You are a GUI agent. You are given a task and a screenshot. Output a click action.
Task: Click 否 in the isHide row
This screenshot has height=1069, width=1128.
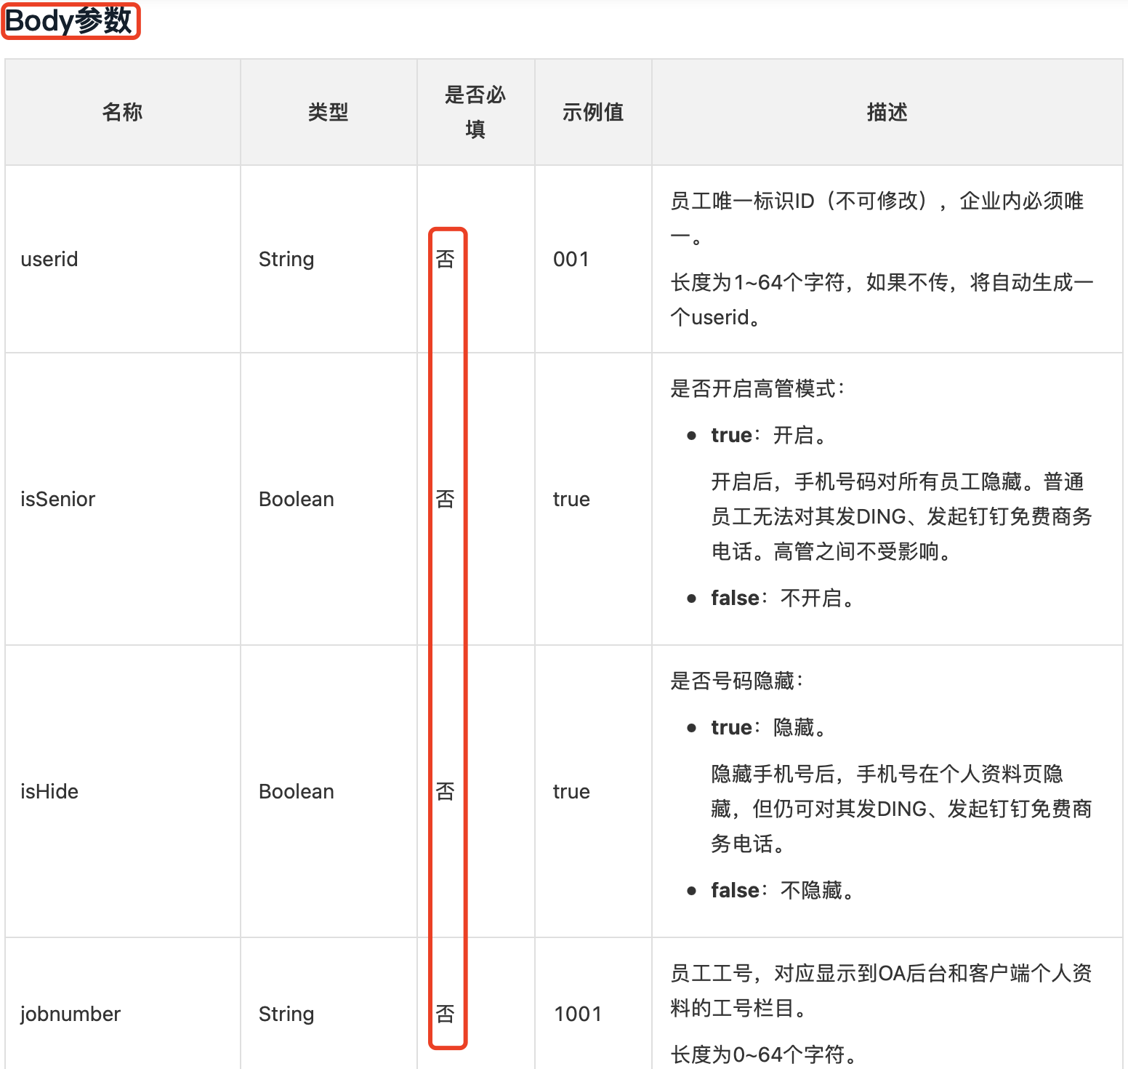click(445, 791)
